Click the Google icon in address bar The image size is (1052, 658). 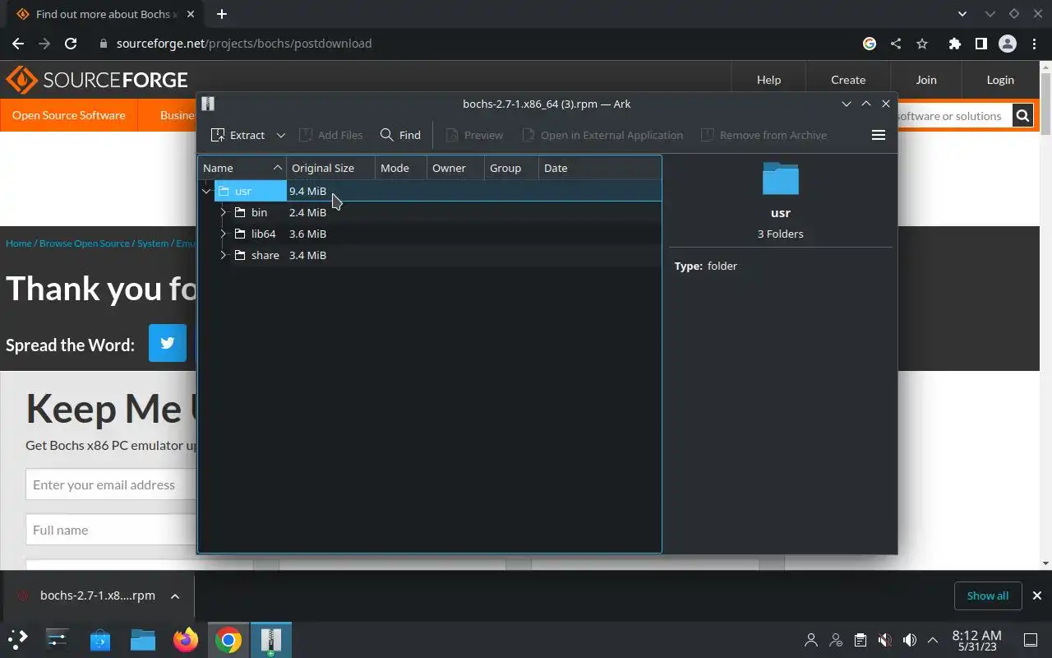coord(870,44)
